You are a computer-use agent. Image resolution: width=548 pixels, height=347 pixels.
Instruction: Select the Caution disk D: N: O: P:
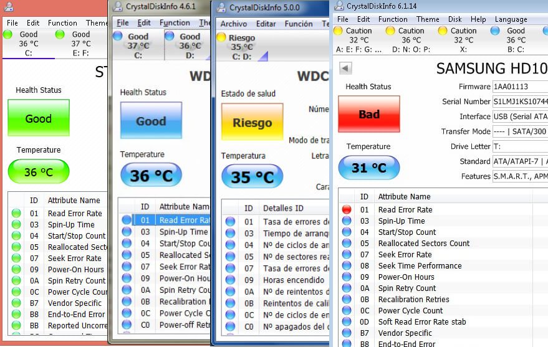click(411, 40)
